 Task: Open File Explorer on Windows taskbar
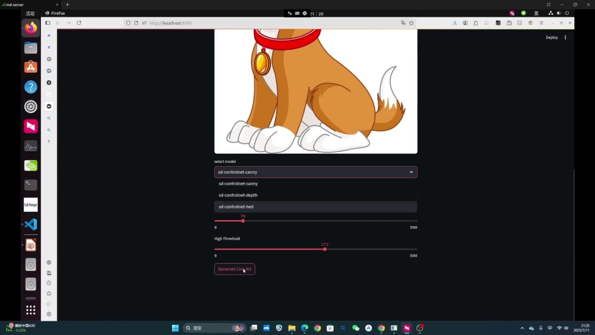pos(292,328)
